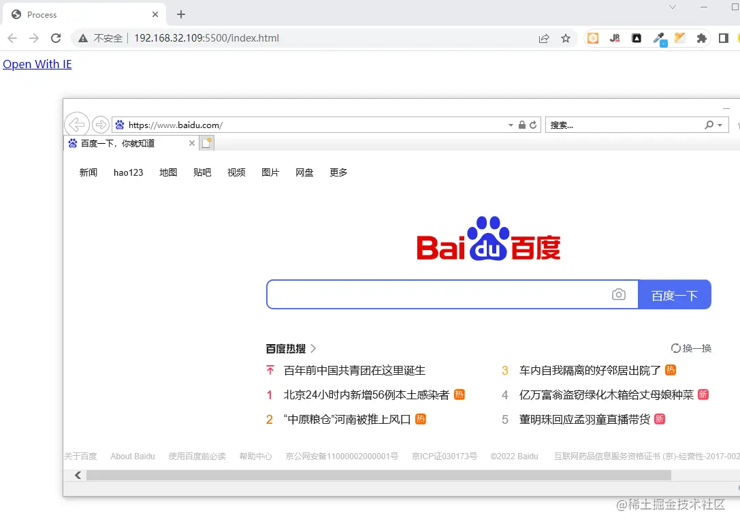The height and width of the screenshot is (526, 740).
Task: Click the dropdown chevron above the window controls
Action: (x=673, y=8)
